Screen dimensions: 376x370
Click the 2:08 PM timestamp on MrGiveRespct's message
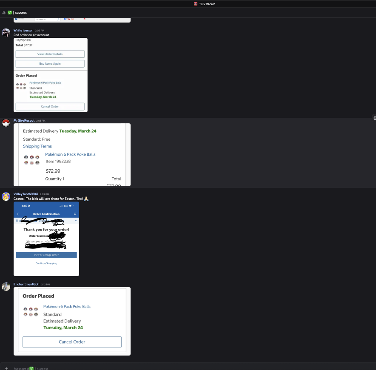pos(41,121)
